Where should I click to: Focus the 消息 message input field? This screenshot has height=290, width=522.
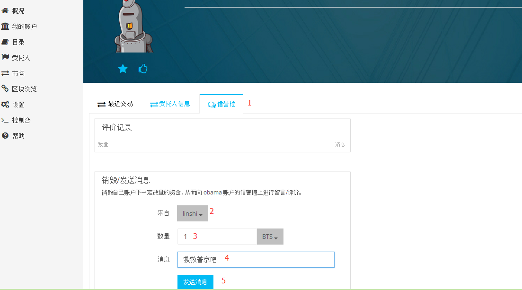(256, 260)
